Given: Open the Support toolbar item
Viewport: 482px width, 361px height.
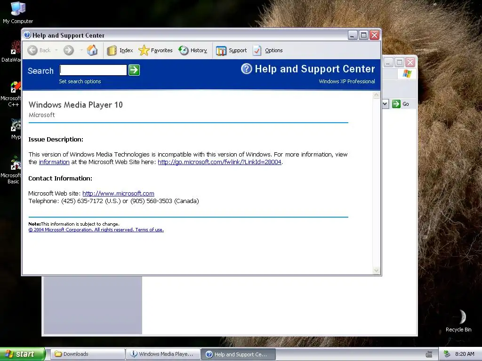Looking at the screenshot, I should (x=232, y=50).
